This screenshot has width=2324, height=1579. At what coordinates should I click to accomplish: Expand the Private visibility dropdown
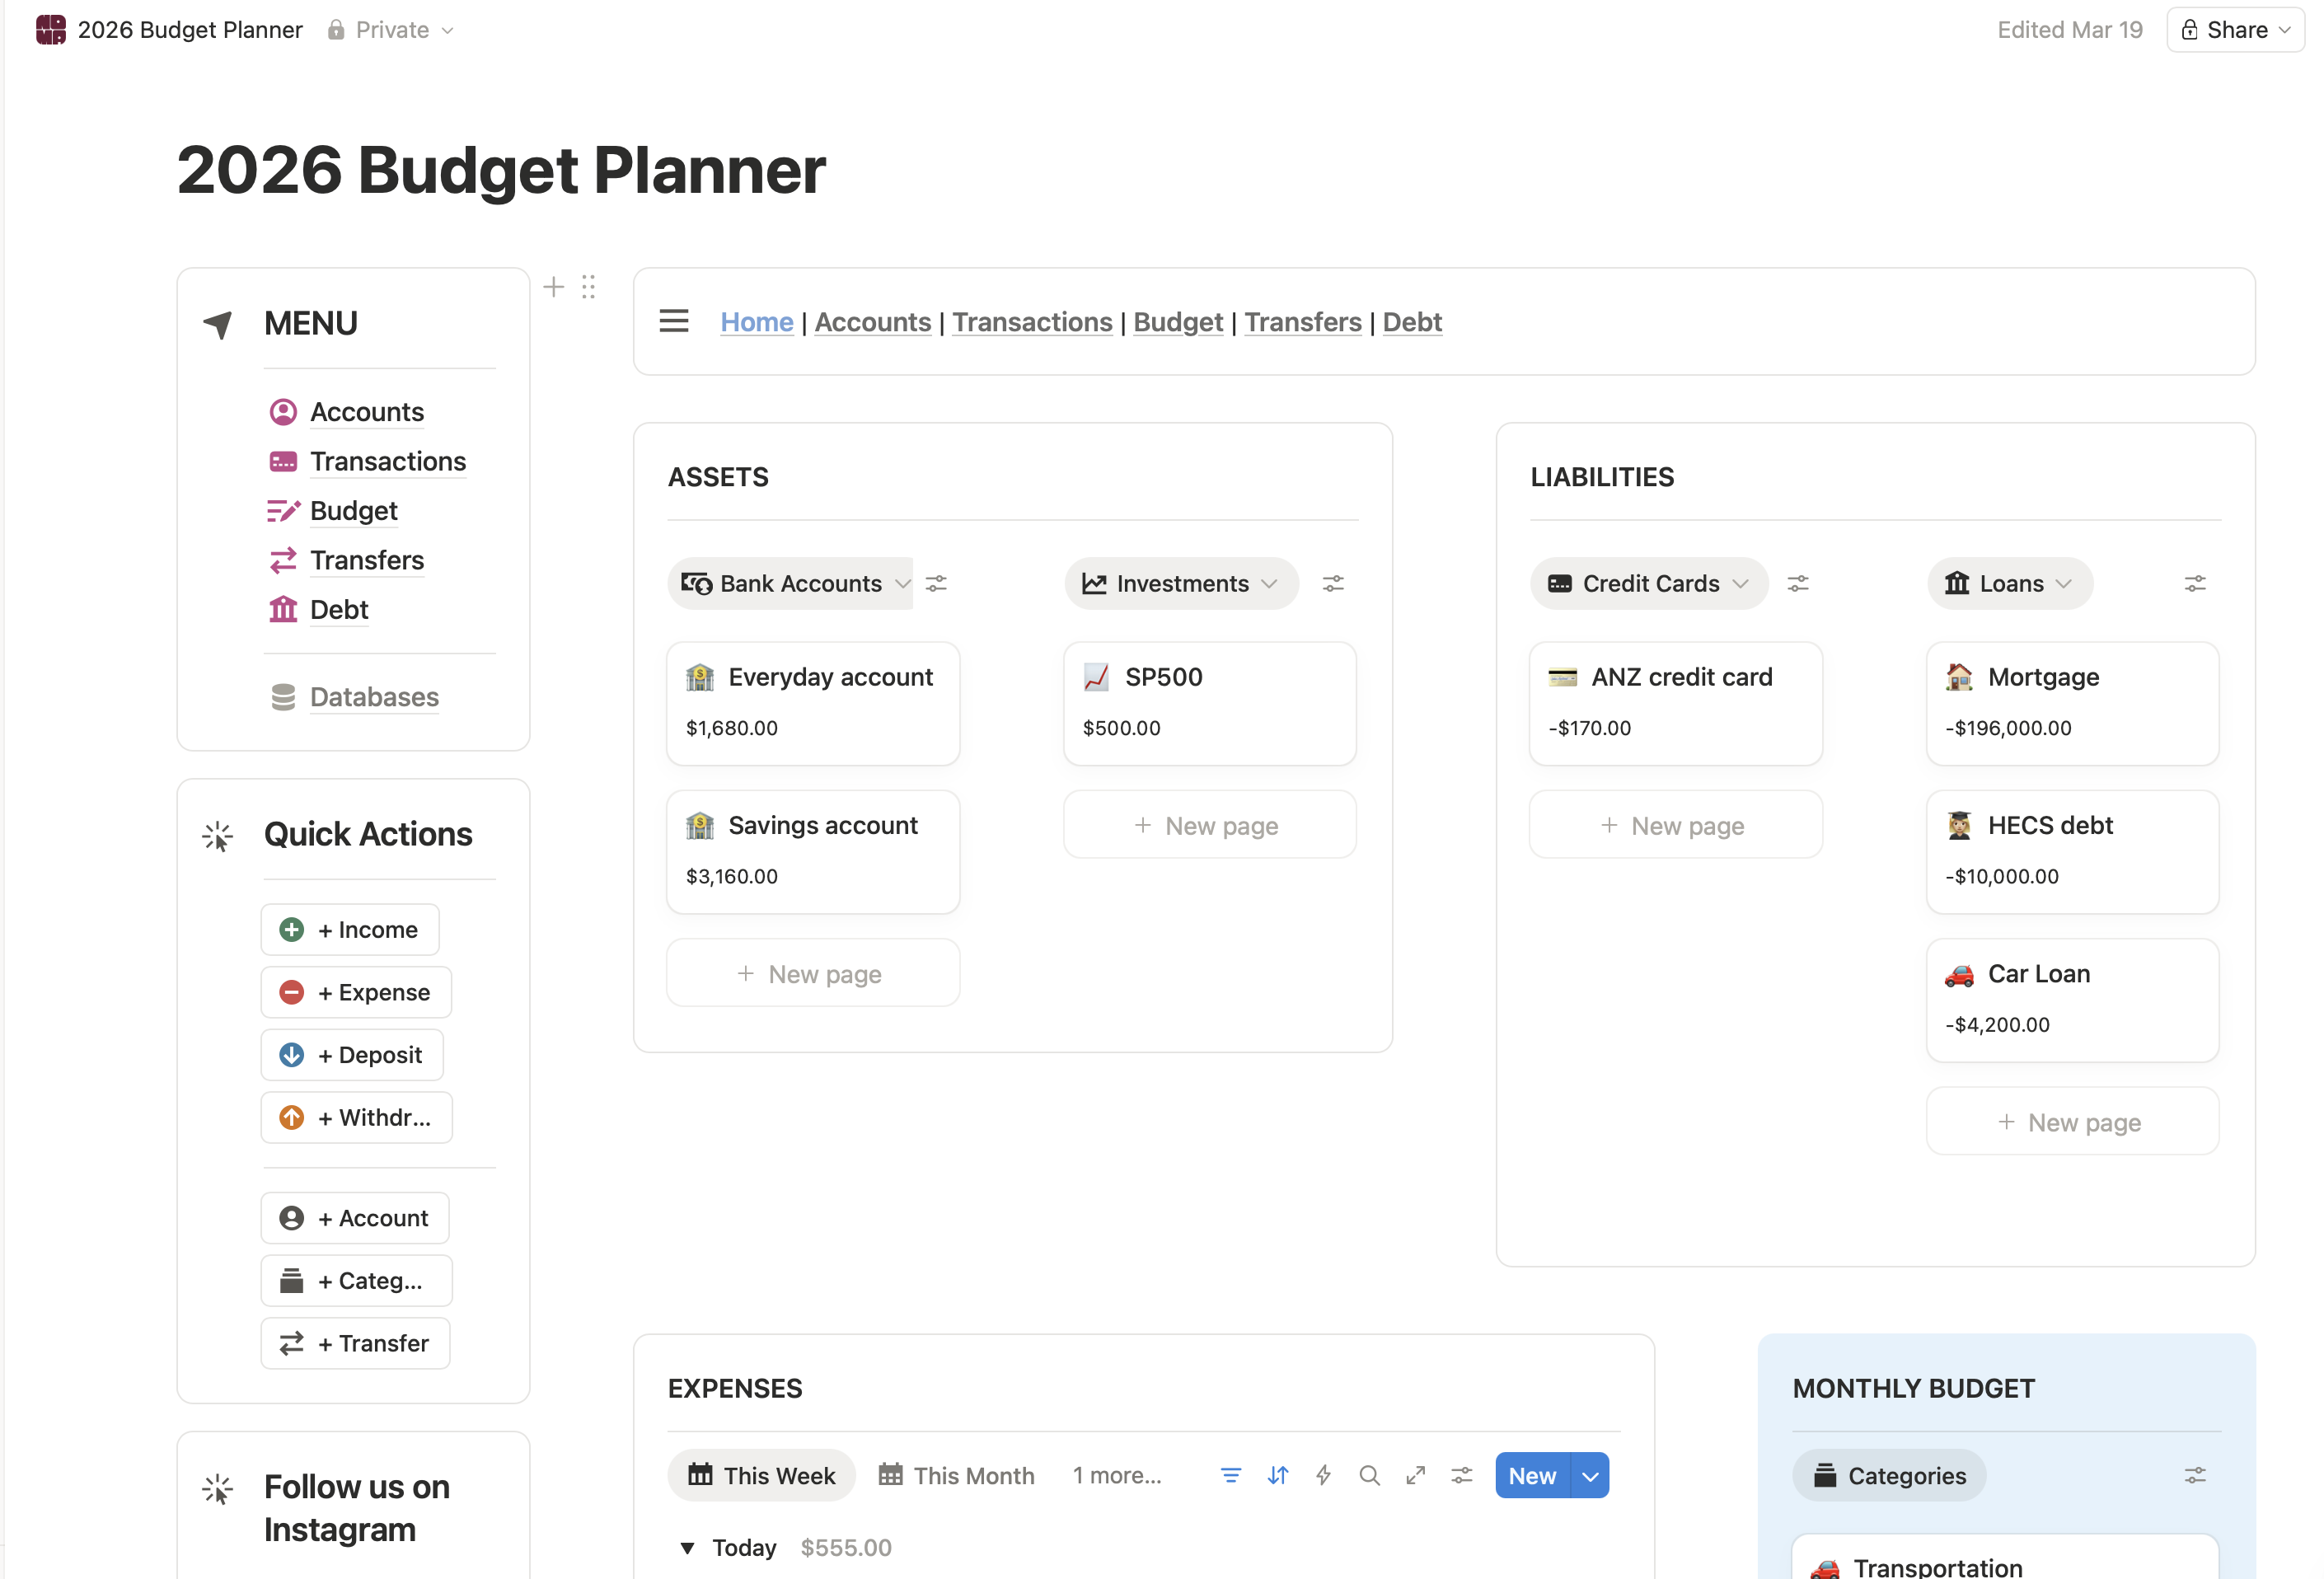pos(447,29)
